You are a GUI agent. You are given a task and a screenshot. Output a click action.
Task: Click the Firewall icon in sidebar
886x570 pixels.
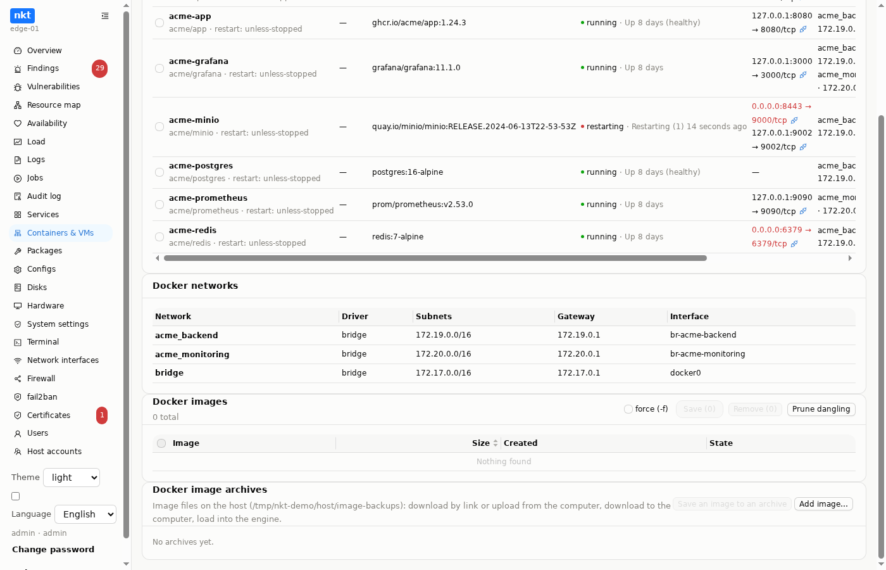click(x=18, y=379)
